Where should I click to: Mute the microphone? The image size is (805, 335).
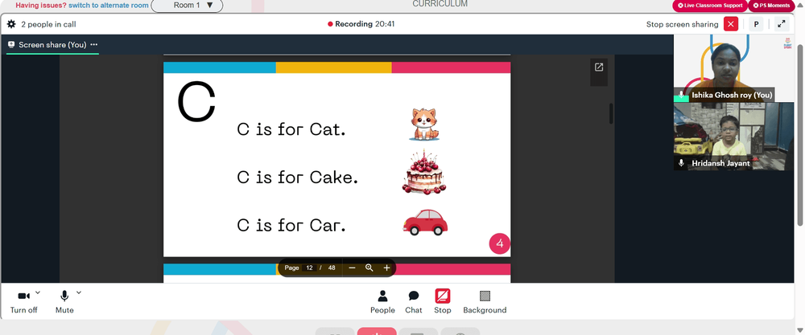(64, 302)
